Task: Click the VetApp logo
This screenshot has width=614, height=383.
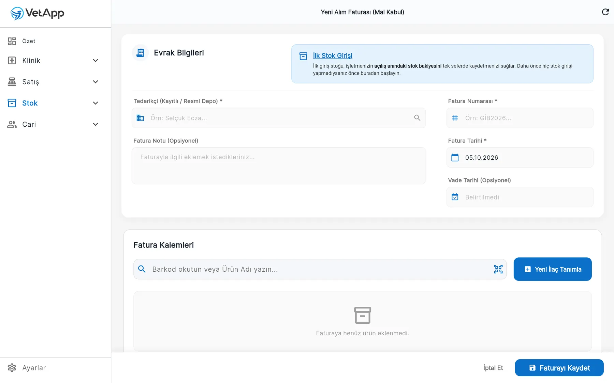Action: [x=37, y=13]
